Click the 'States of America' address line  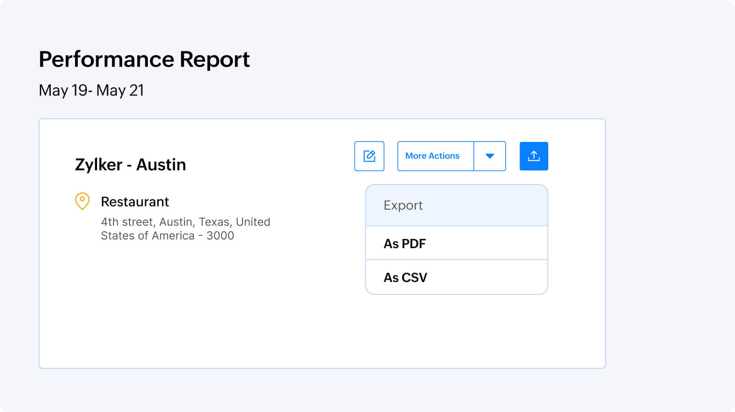pos(147,236)
